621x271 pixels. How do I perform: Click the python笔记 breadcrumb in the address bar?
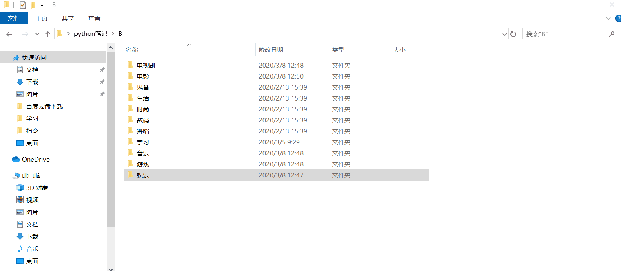[91, 34]
